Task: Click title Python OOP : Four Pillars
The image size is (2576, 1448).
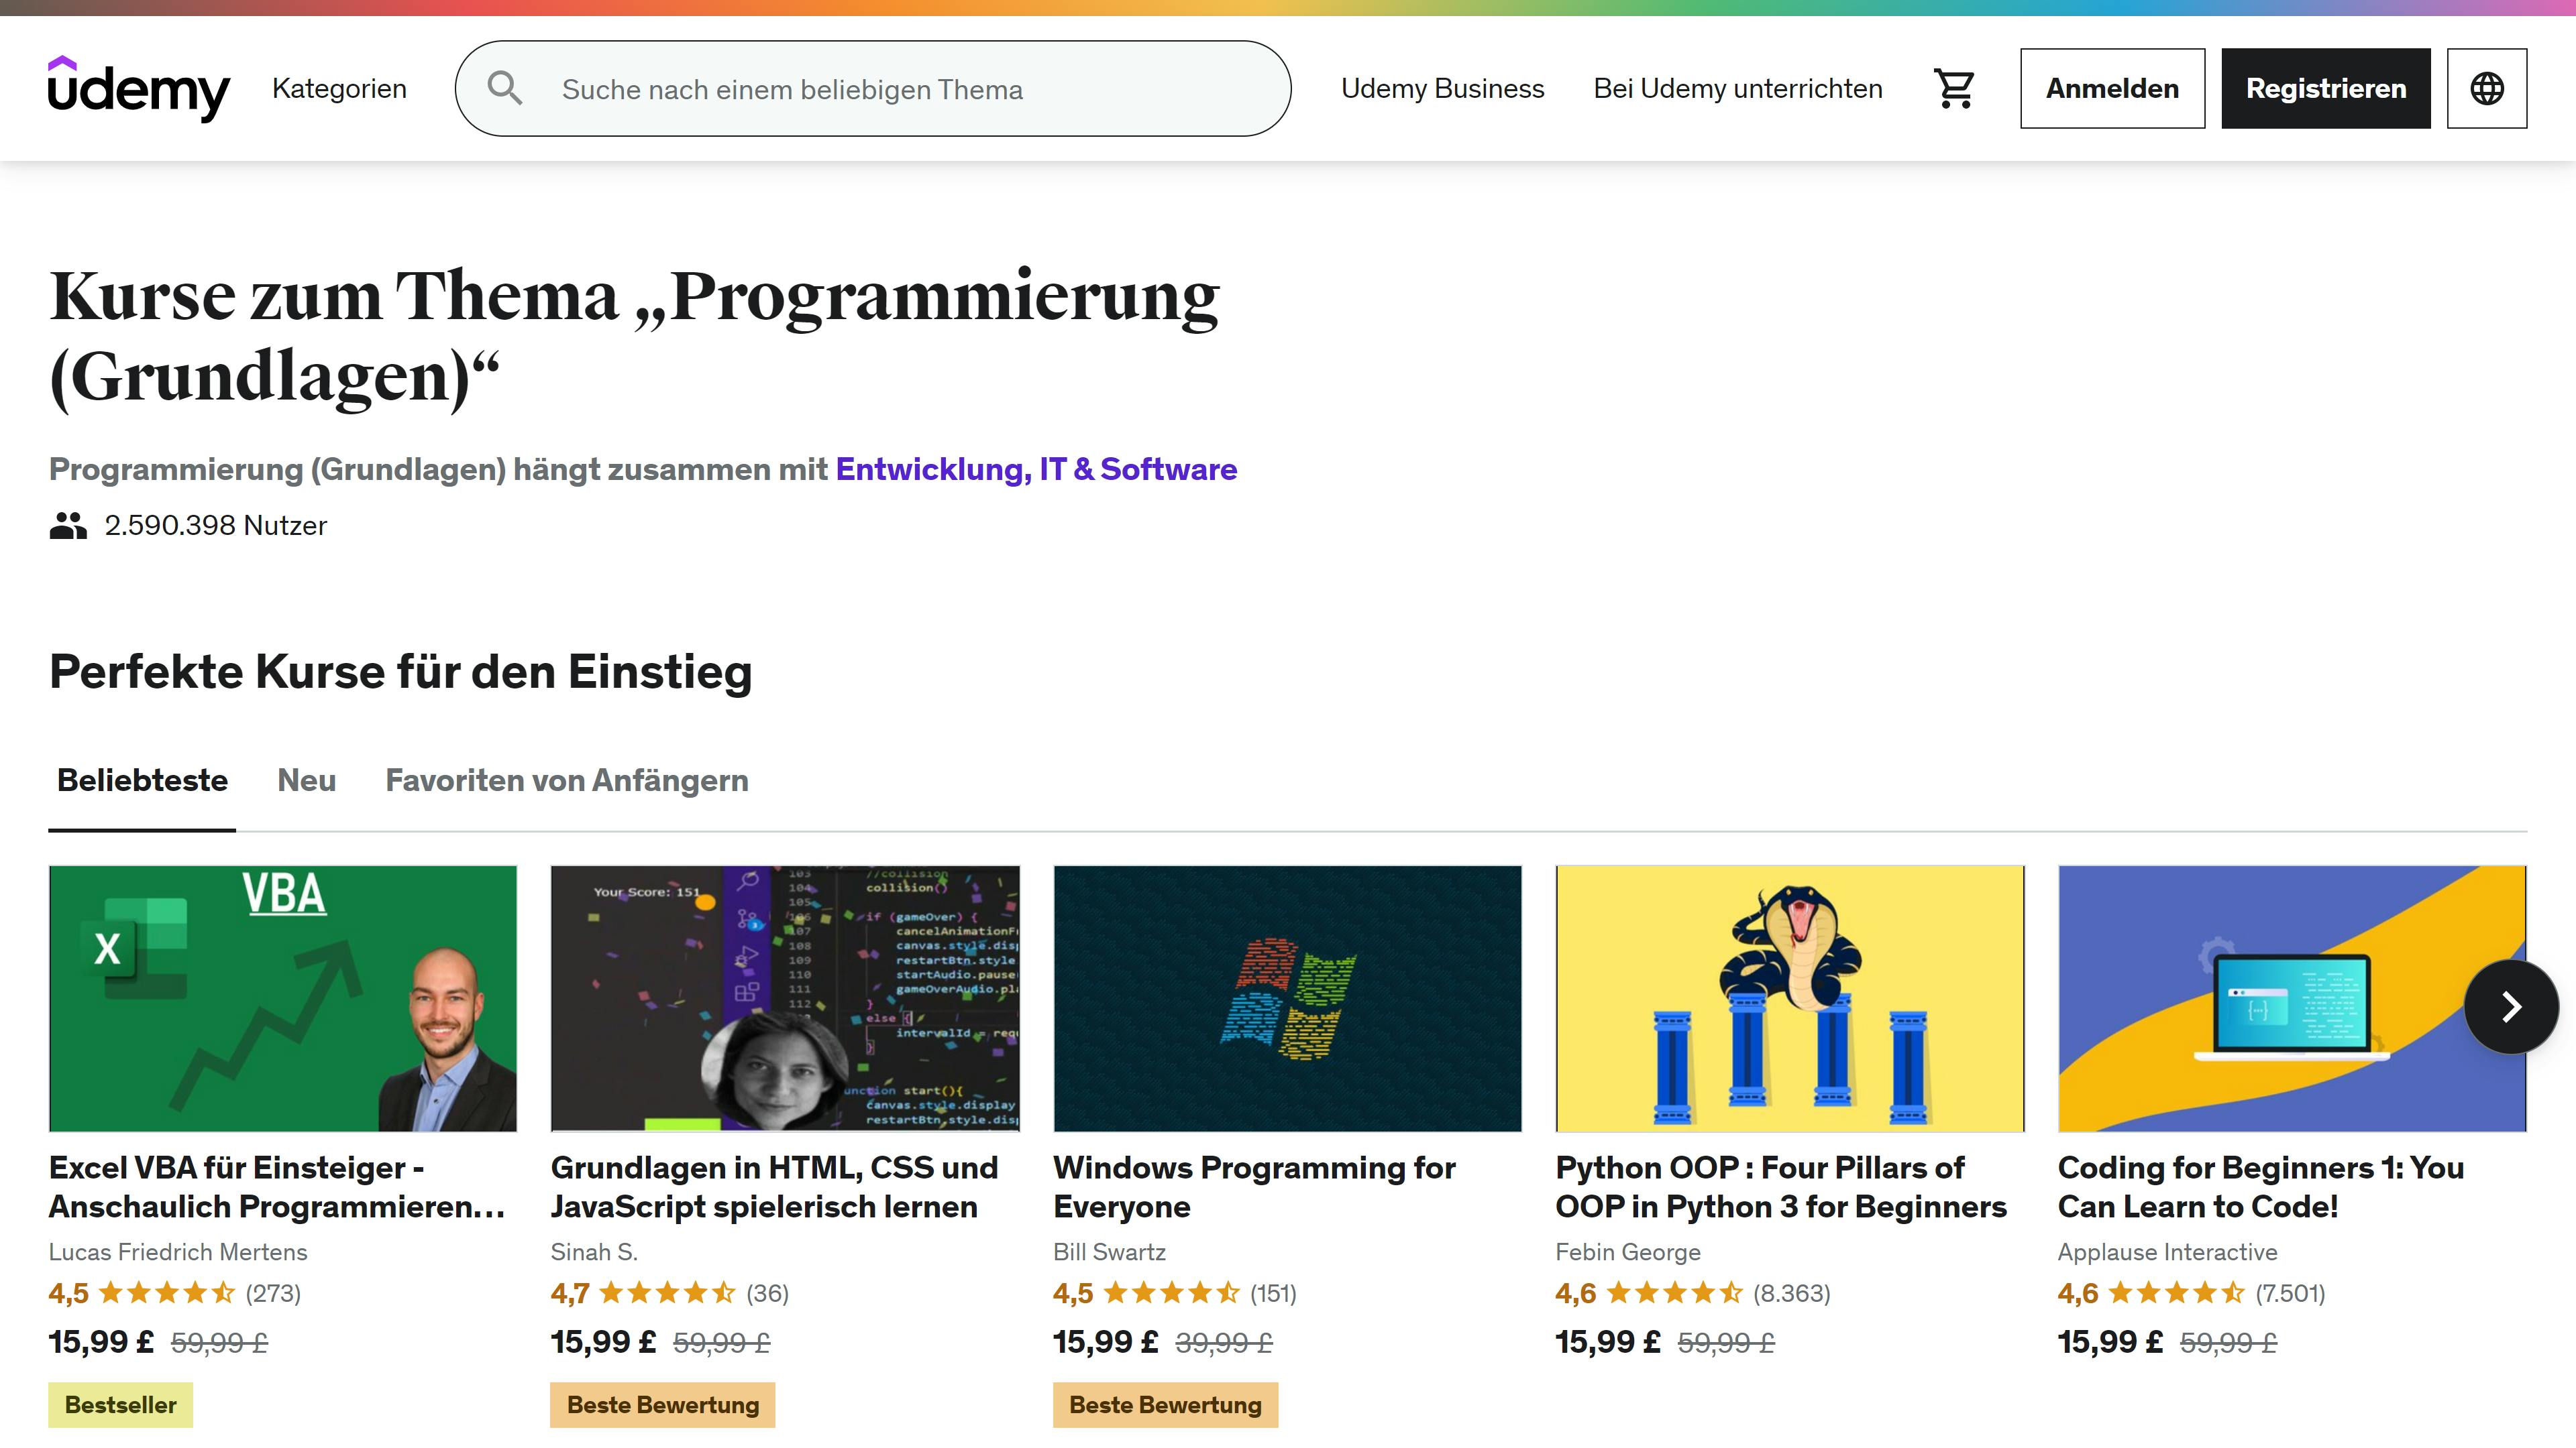Action: click(1781, 1187)
